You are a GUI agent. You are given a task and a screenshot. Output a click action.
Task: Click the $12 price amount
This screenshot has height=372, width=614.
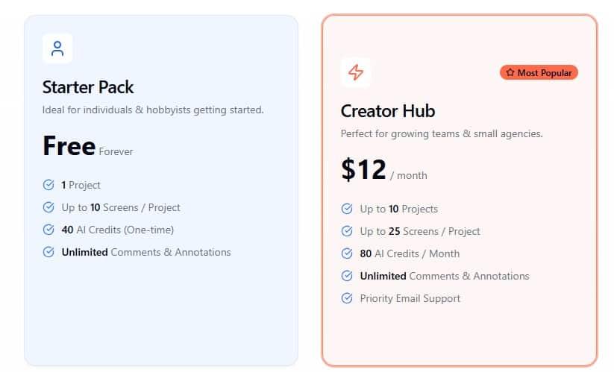(363, 170)
